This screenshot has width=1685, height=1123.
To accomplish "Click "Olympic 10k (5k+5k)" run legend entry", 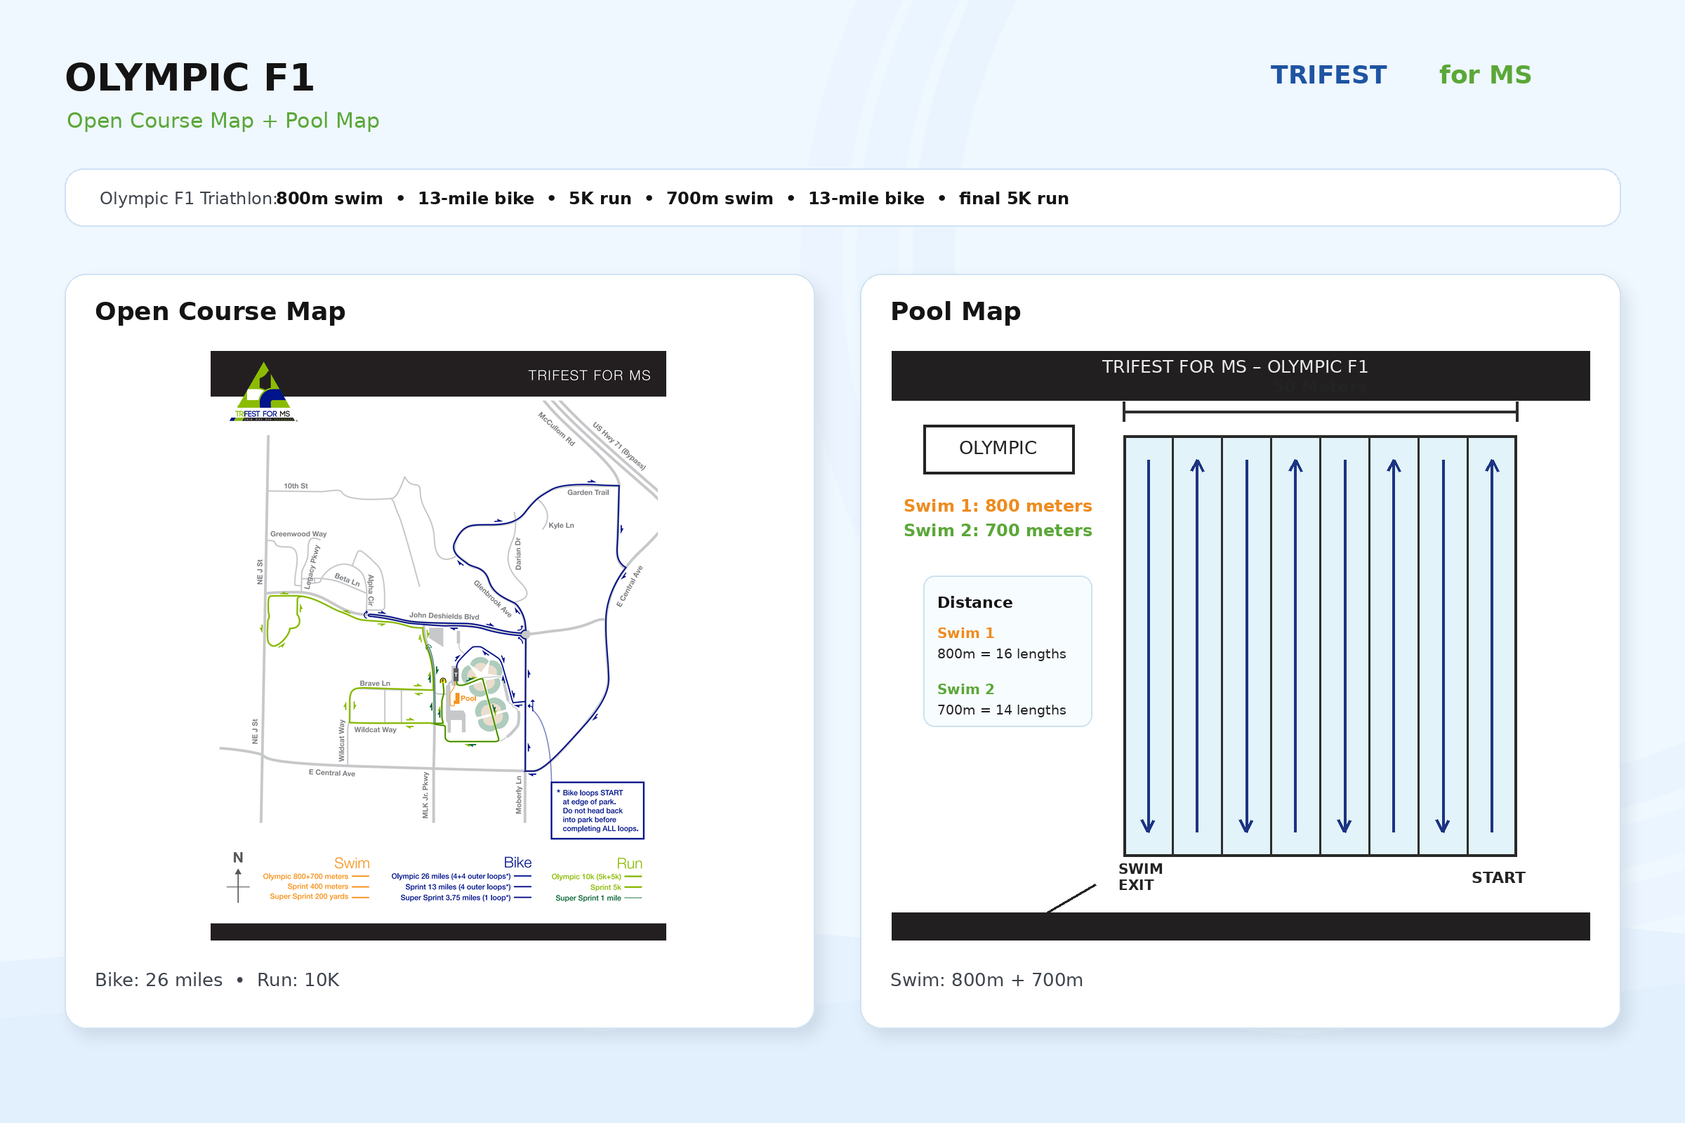I will (586, 876).
